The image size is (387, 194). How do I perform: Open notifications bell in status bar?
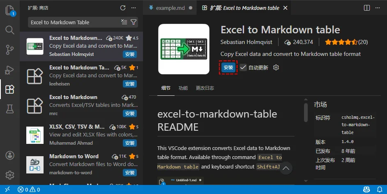point(380,189)
